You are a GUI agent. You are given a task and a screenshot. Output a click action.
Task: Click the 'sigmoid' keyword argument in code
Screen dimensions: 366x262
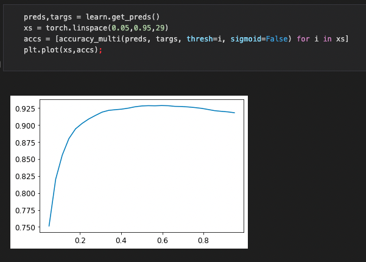[246, 39]
